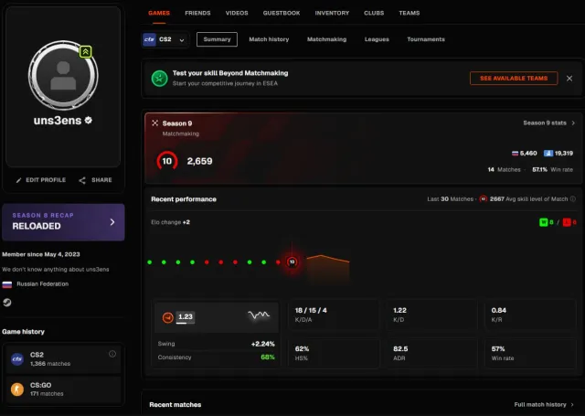Click Edit Profile button

tap(40, 180)
